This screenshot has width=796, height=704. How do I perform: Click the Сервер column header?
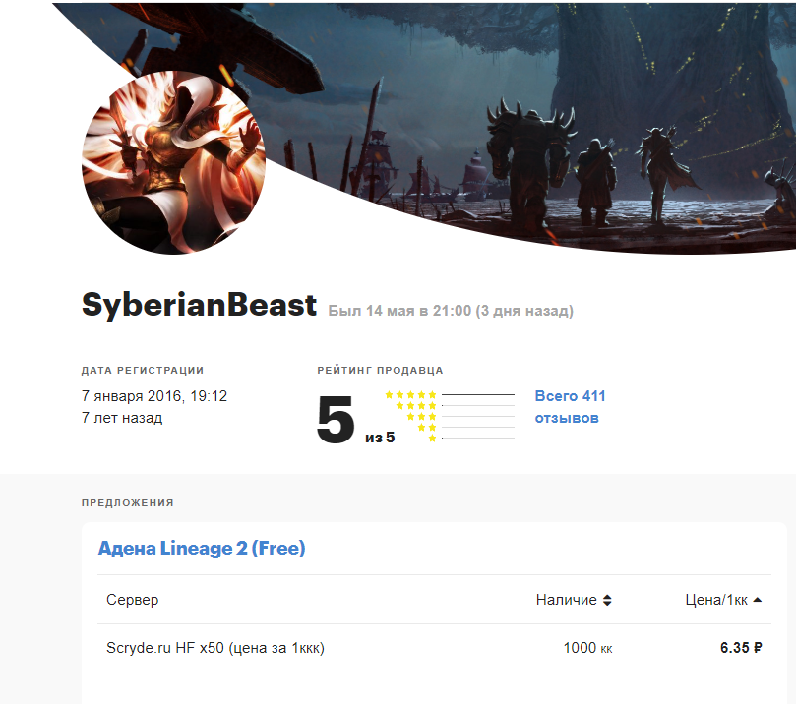click(132, 600)
